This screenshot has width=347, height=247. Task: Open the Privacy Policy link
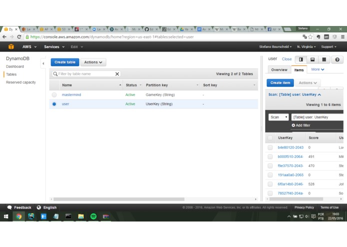pos(304,207)
